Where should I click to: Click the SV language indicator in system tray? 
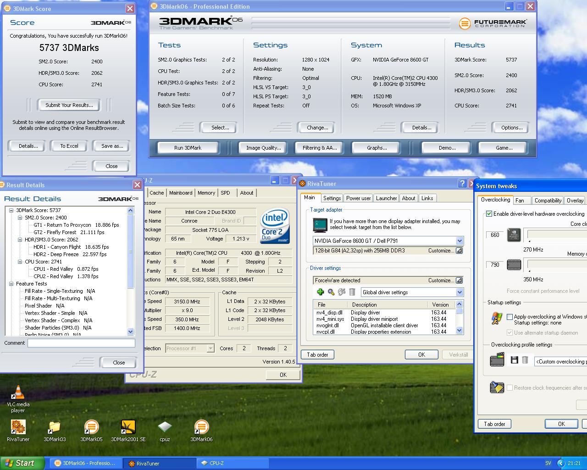click(x=548, y=463)
